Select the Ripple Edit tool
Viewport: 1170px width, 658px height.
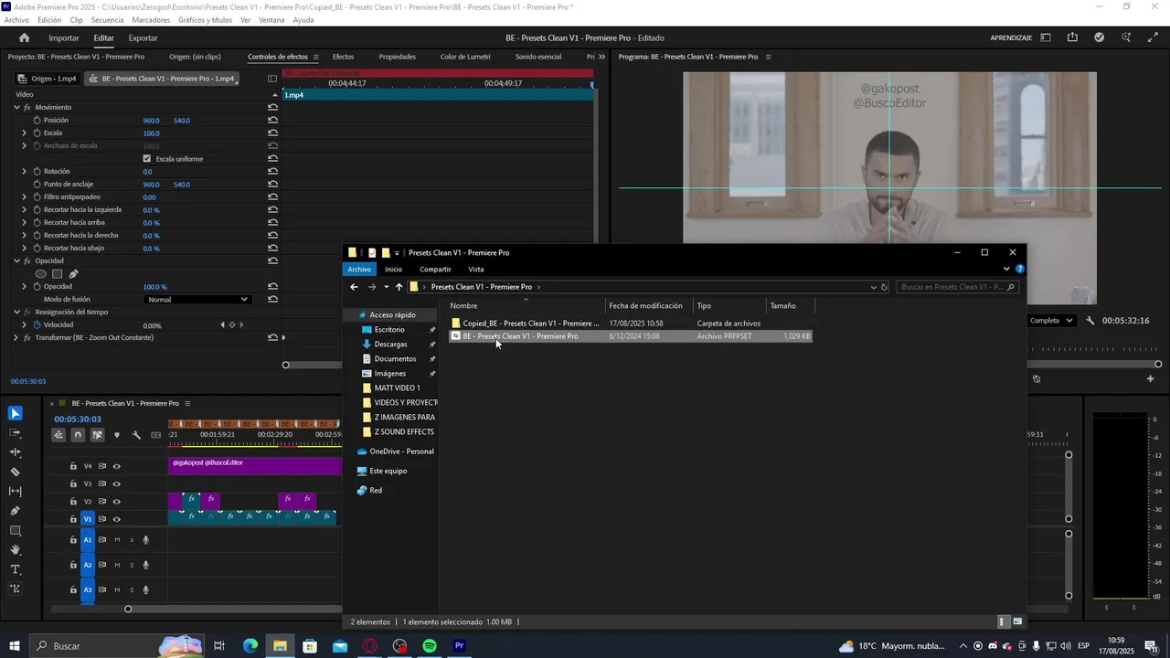point(16,453)
